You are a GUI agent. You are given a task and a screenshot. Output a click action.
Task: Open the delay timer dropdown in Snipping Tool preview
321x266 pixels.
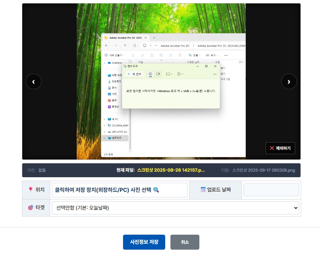tap(180, 74)
